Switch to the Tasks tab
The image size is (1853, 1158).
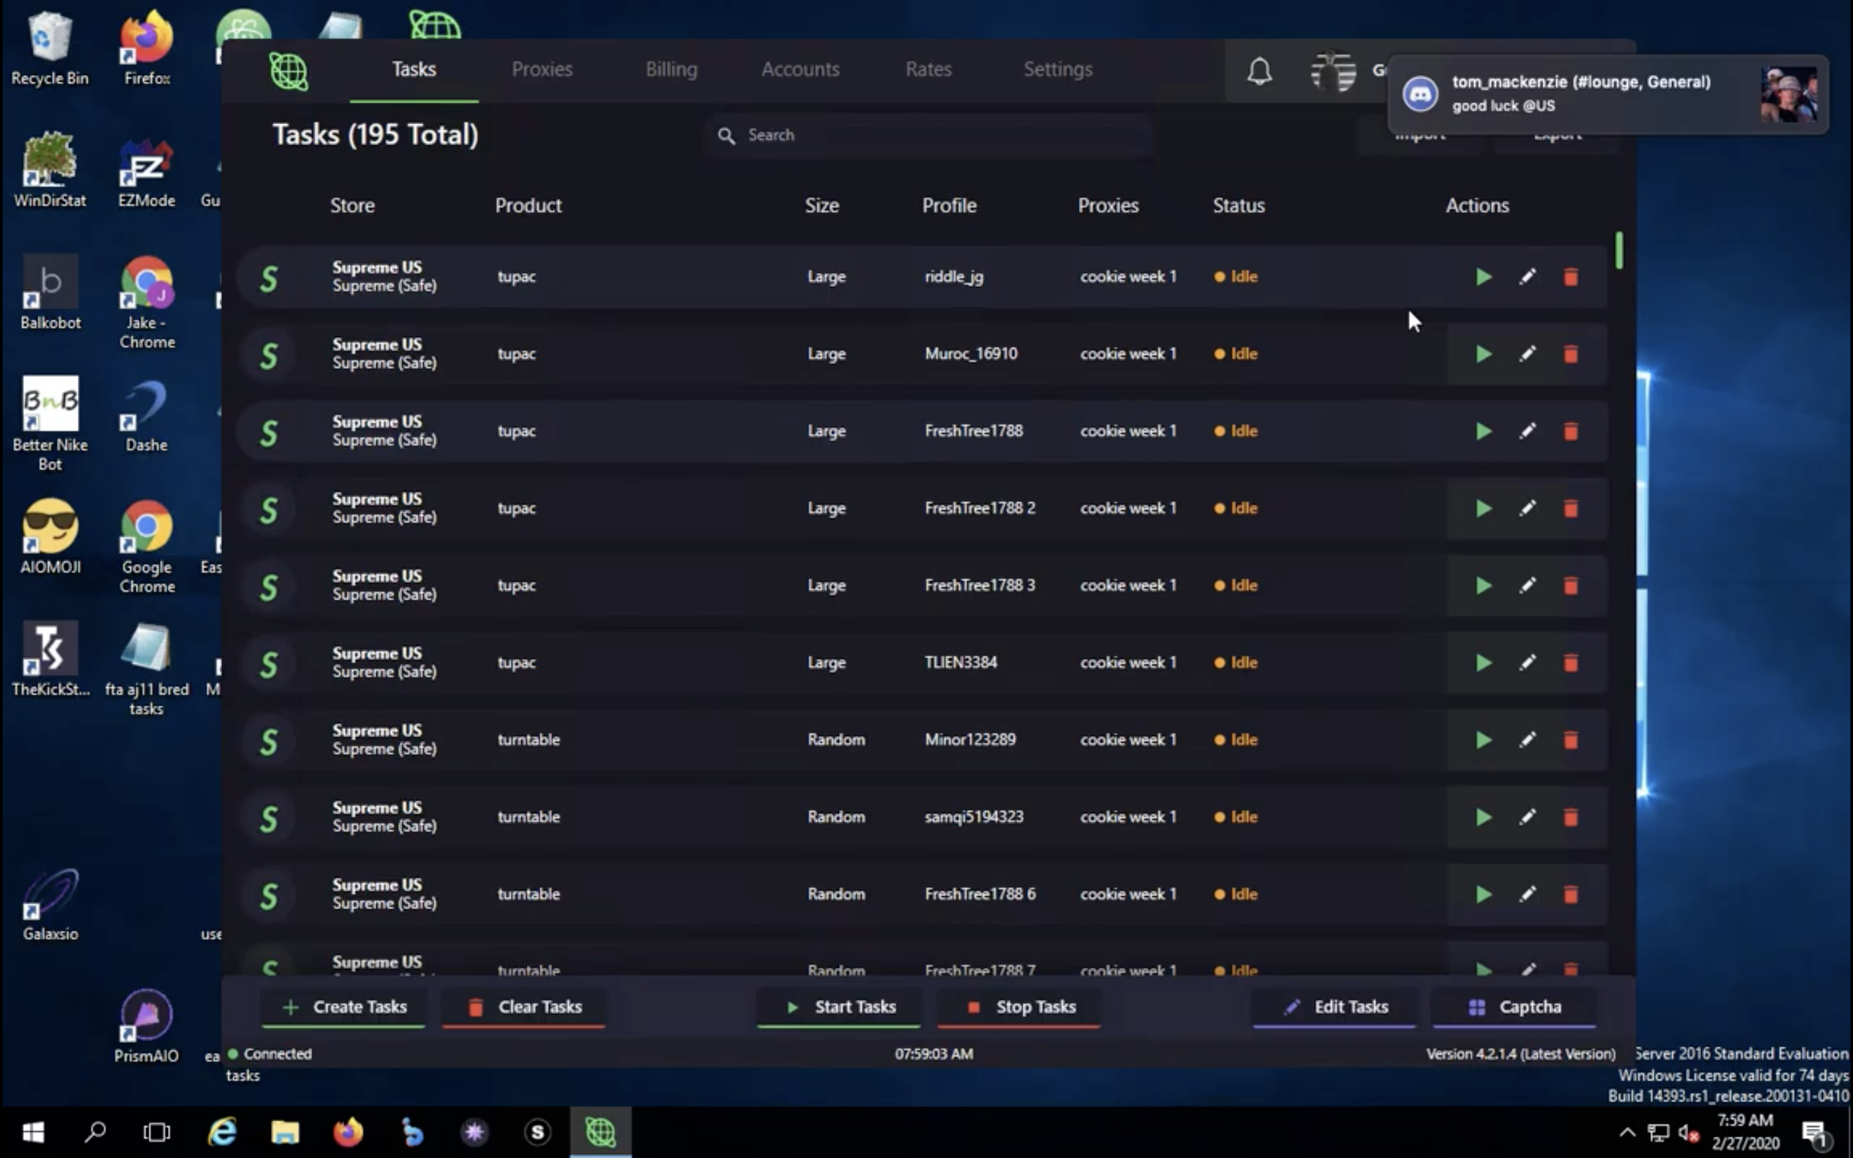coord(414,69)
